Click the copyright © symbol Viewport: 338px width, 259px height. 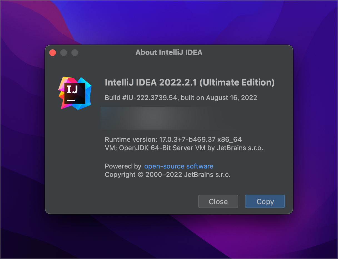141,175
